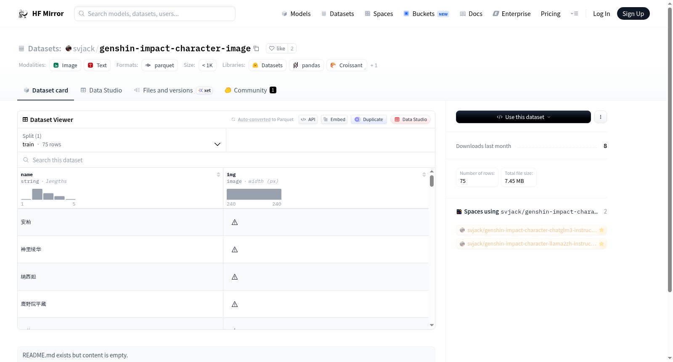The height and width of the screenshot is (362, 673).
Task: Click the search magnifier icon in the header
Action: 82,13
